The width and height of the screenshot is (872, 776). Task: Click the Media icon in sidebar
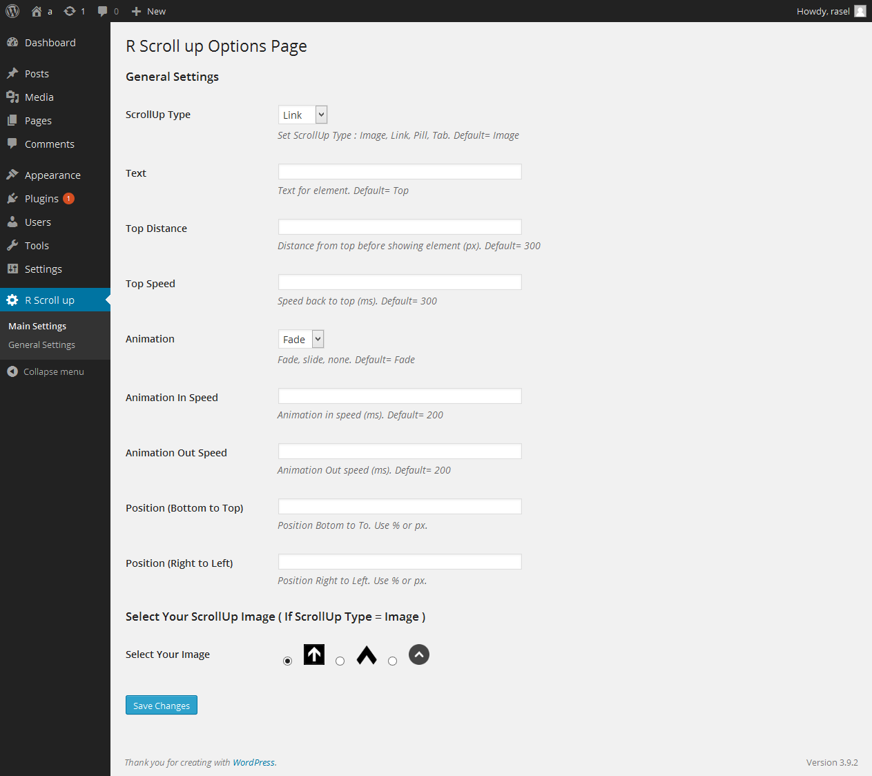click(12, 97)
